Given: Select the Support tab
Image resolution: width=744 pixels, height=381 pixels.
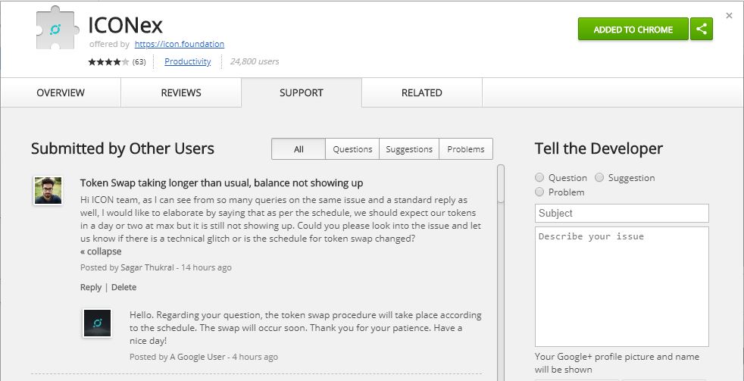Looking at the screenshot, I should [302, 93].
